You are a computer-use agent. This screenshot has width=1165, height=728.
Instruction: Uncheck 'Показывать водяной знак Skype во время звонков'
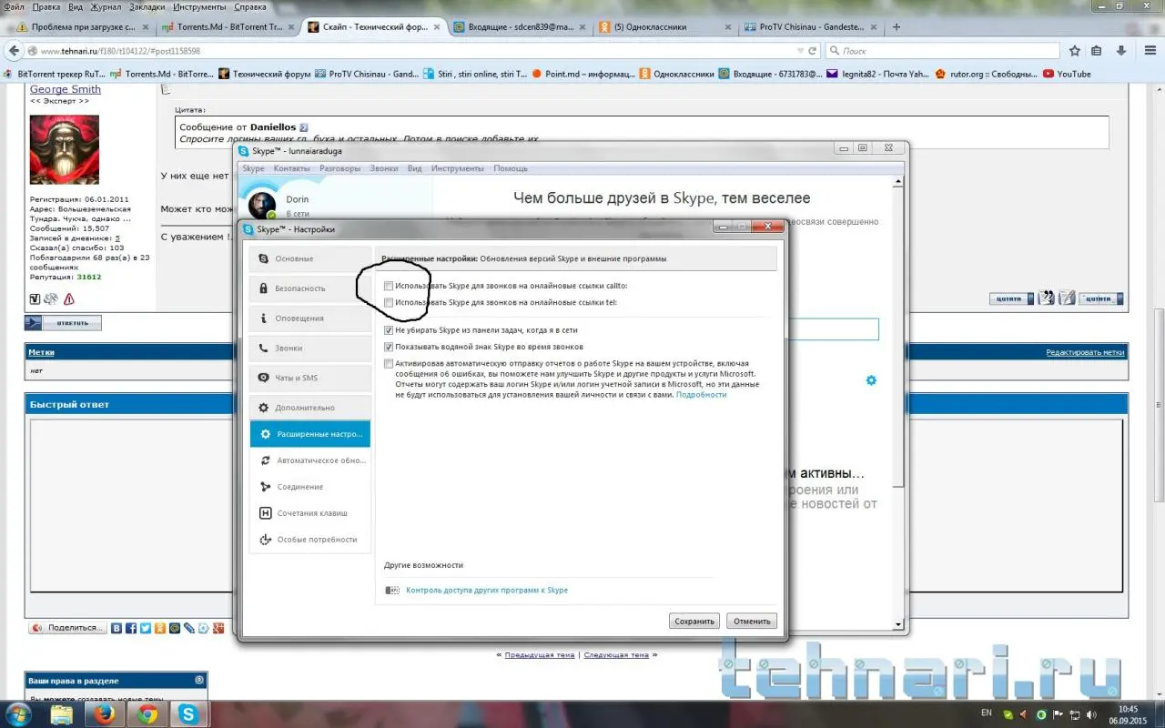[x=390, y=347]
